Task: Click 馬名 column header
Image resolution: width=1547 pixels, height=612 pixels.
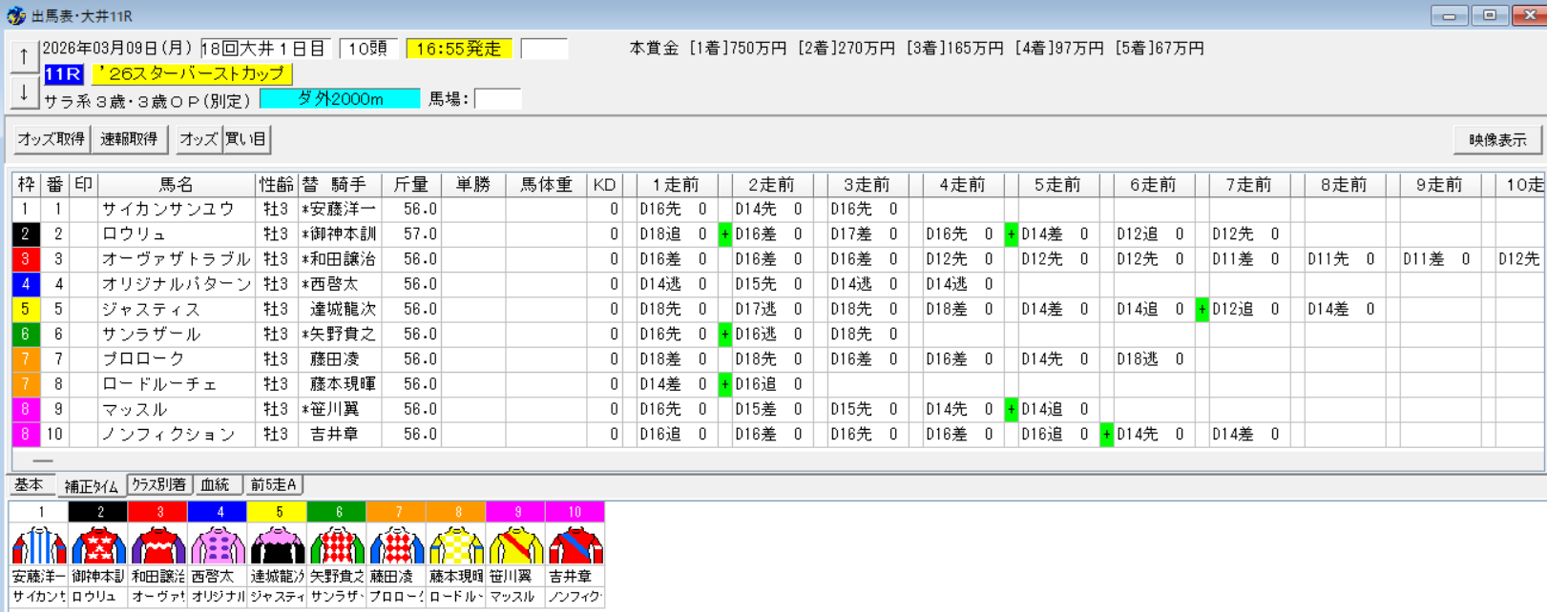Action: 177,184
